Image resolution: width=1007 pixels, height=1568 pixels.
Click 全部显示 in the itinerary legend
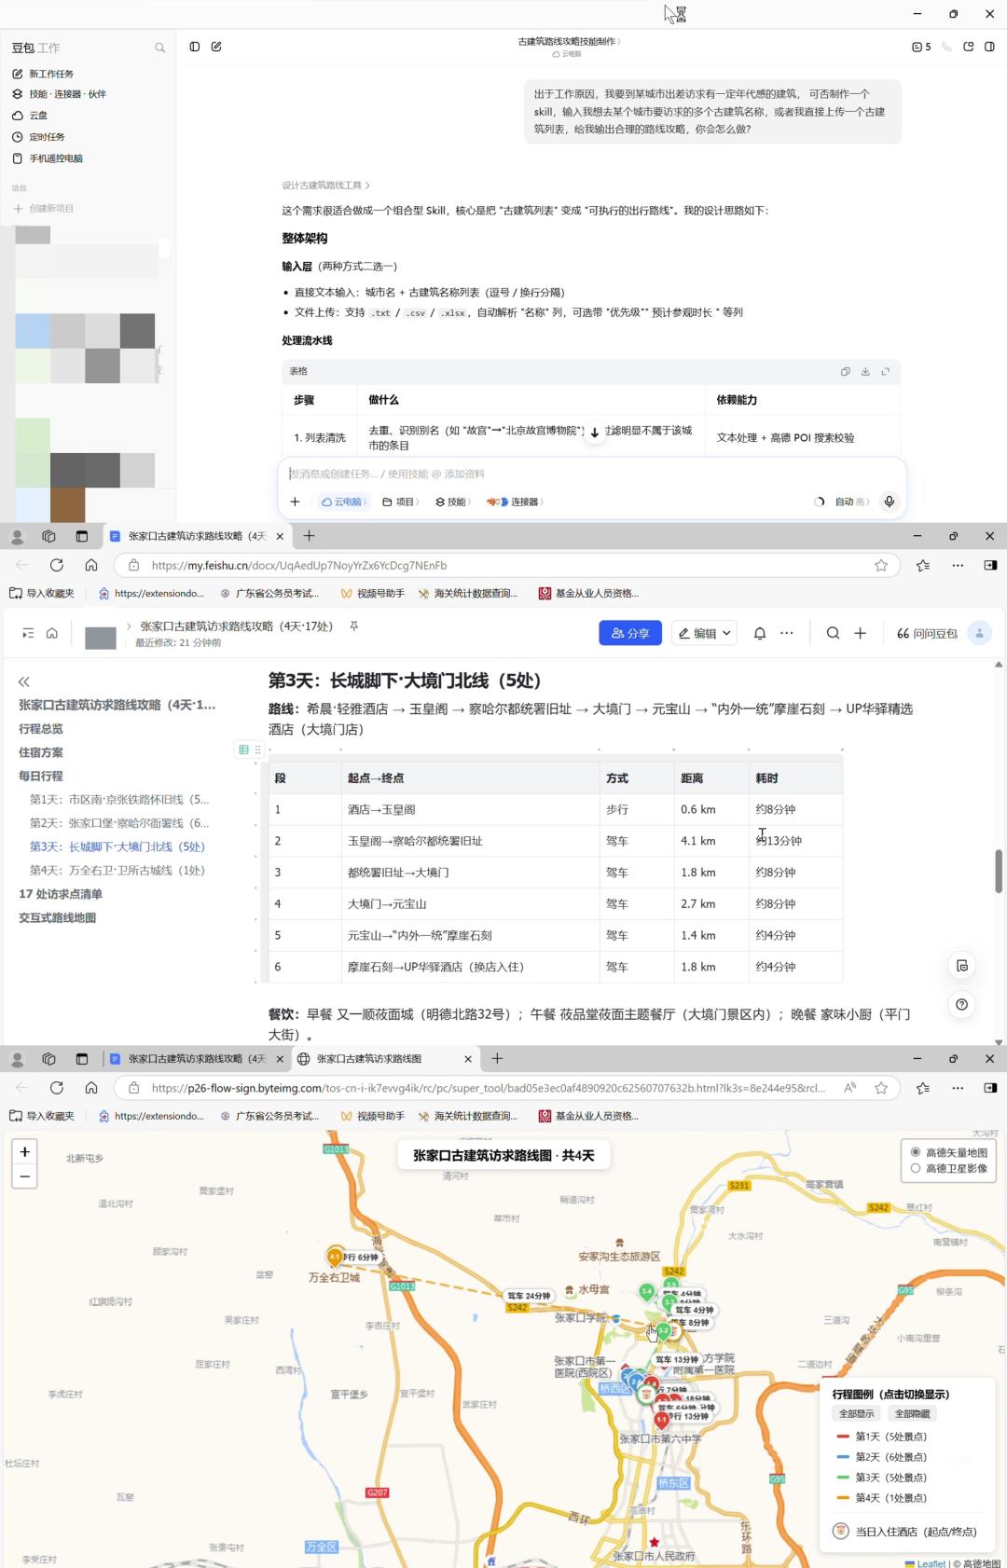pyautogui.click(x=857, y=1414)
